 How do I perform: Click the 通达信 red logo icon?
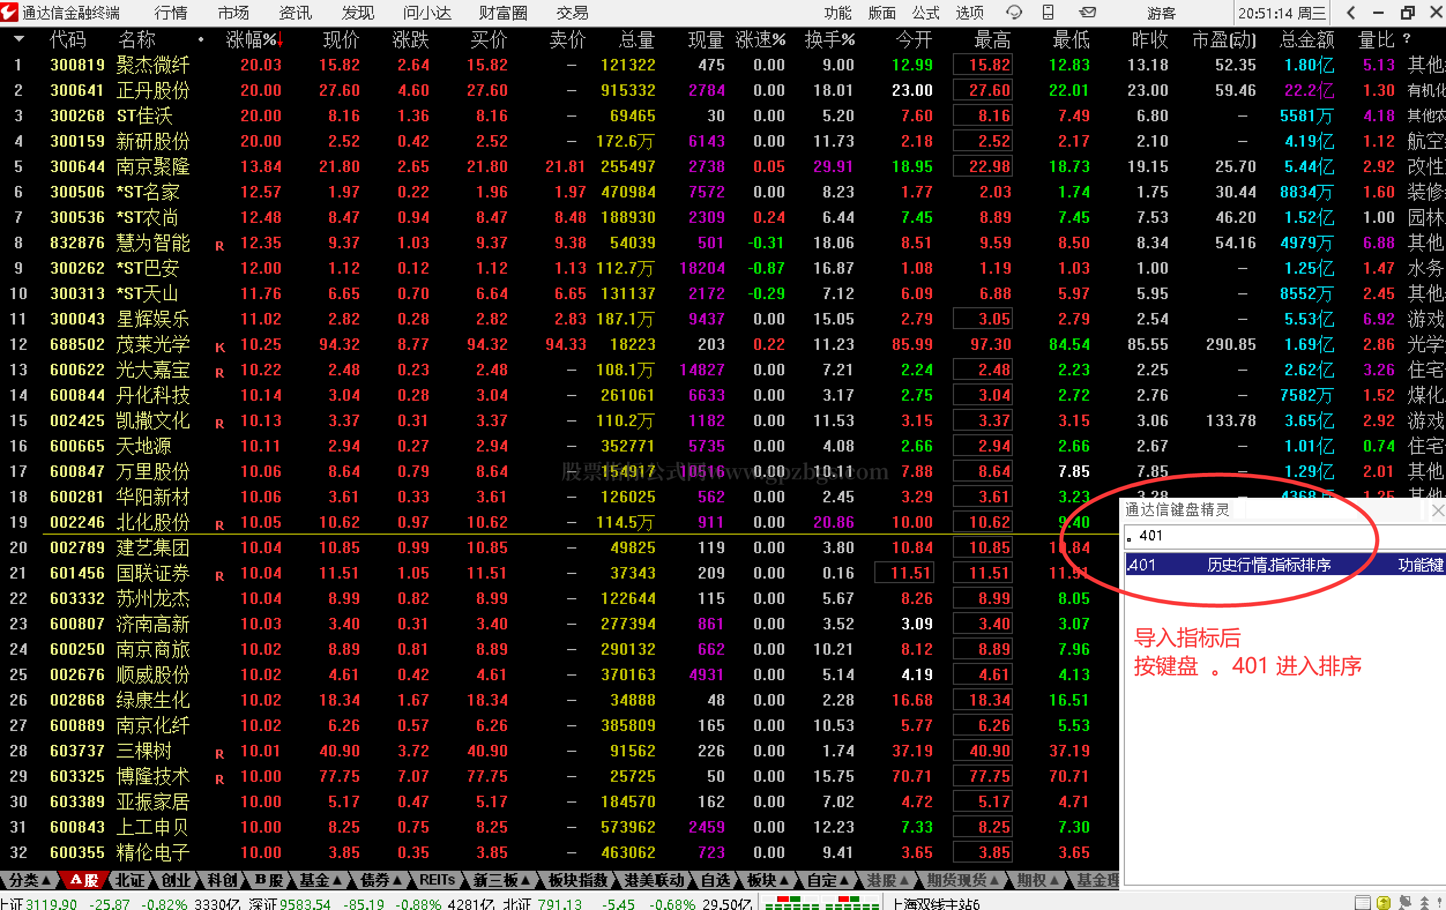[x=9, y=12]
